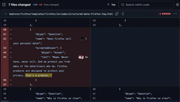Image resolution: width=180 pixels, height=102 pixels.
Task: Click the +39 additions count
Action: (x=35, y=5)
